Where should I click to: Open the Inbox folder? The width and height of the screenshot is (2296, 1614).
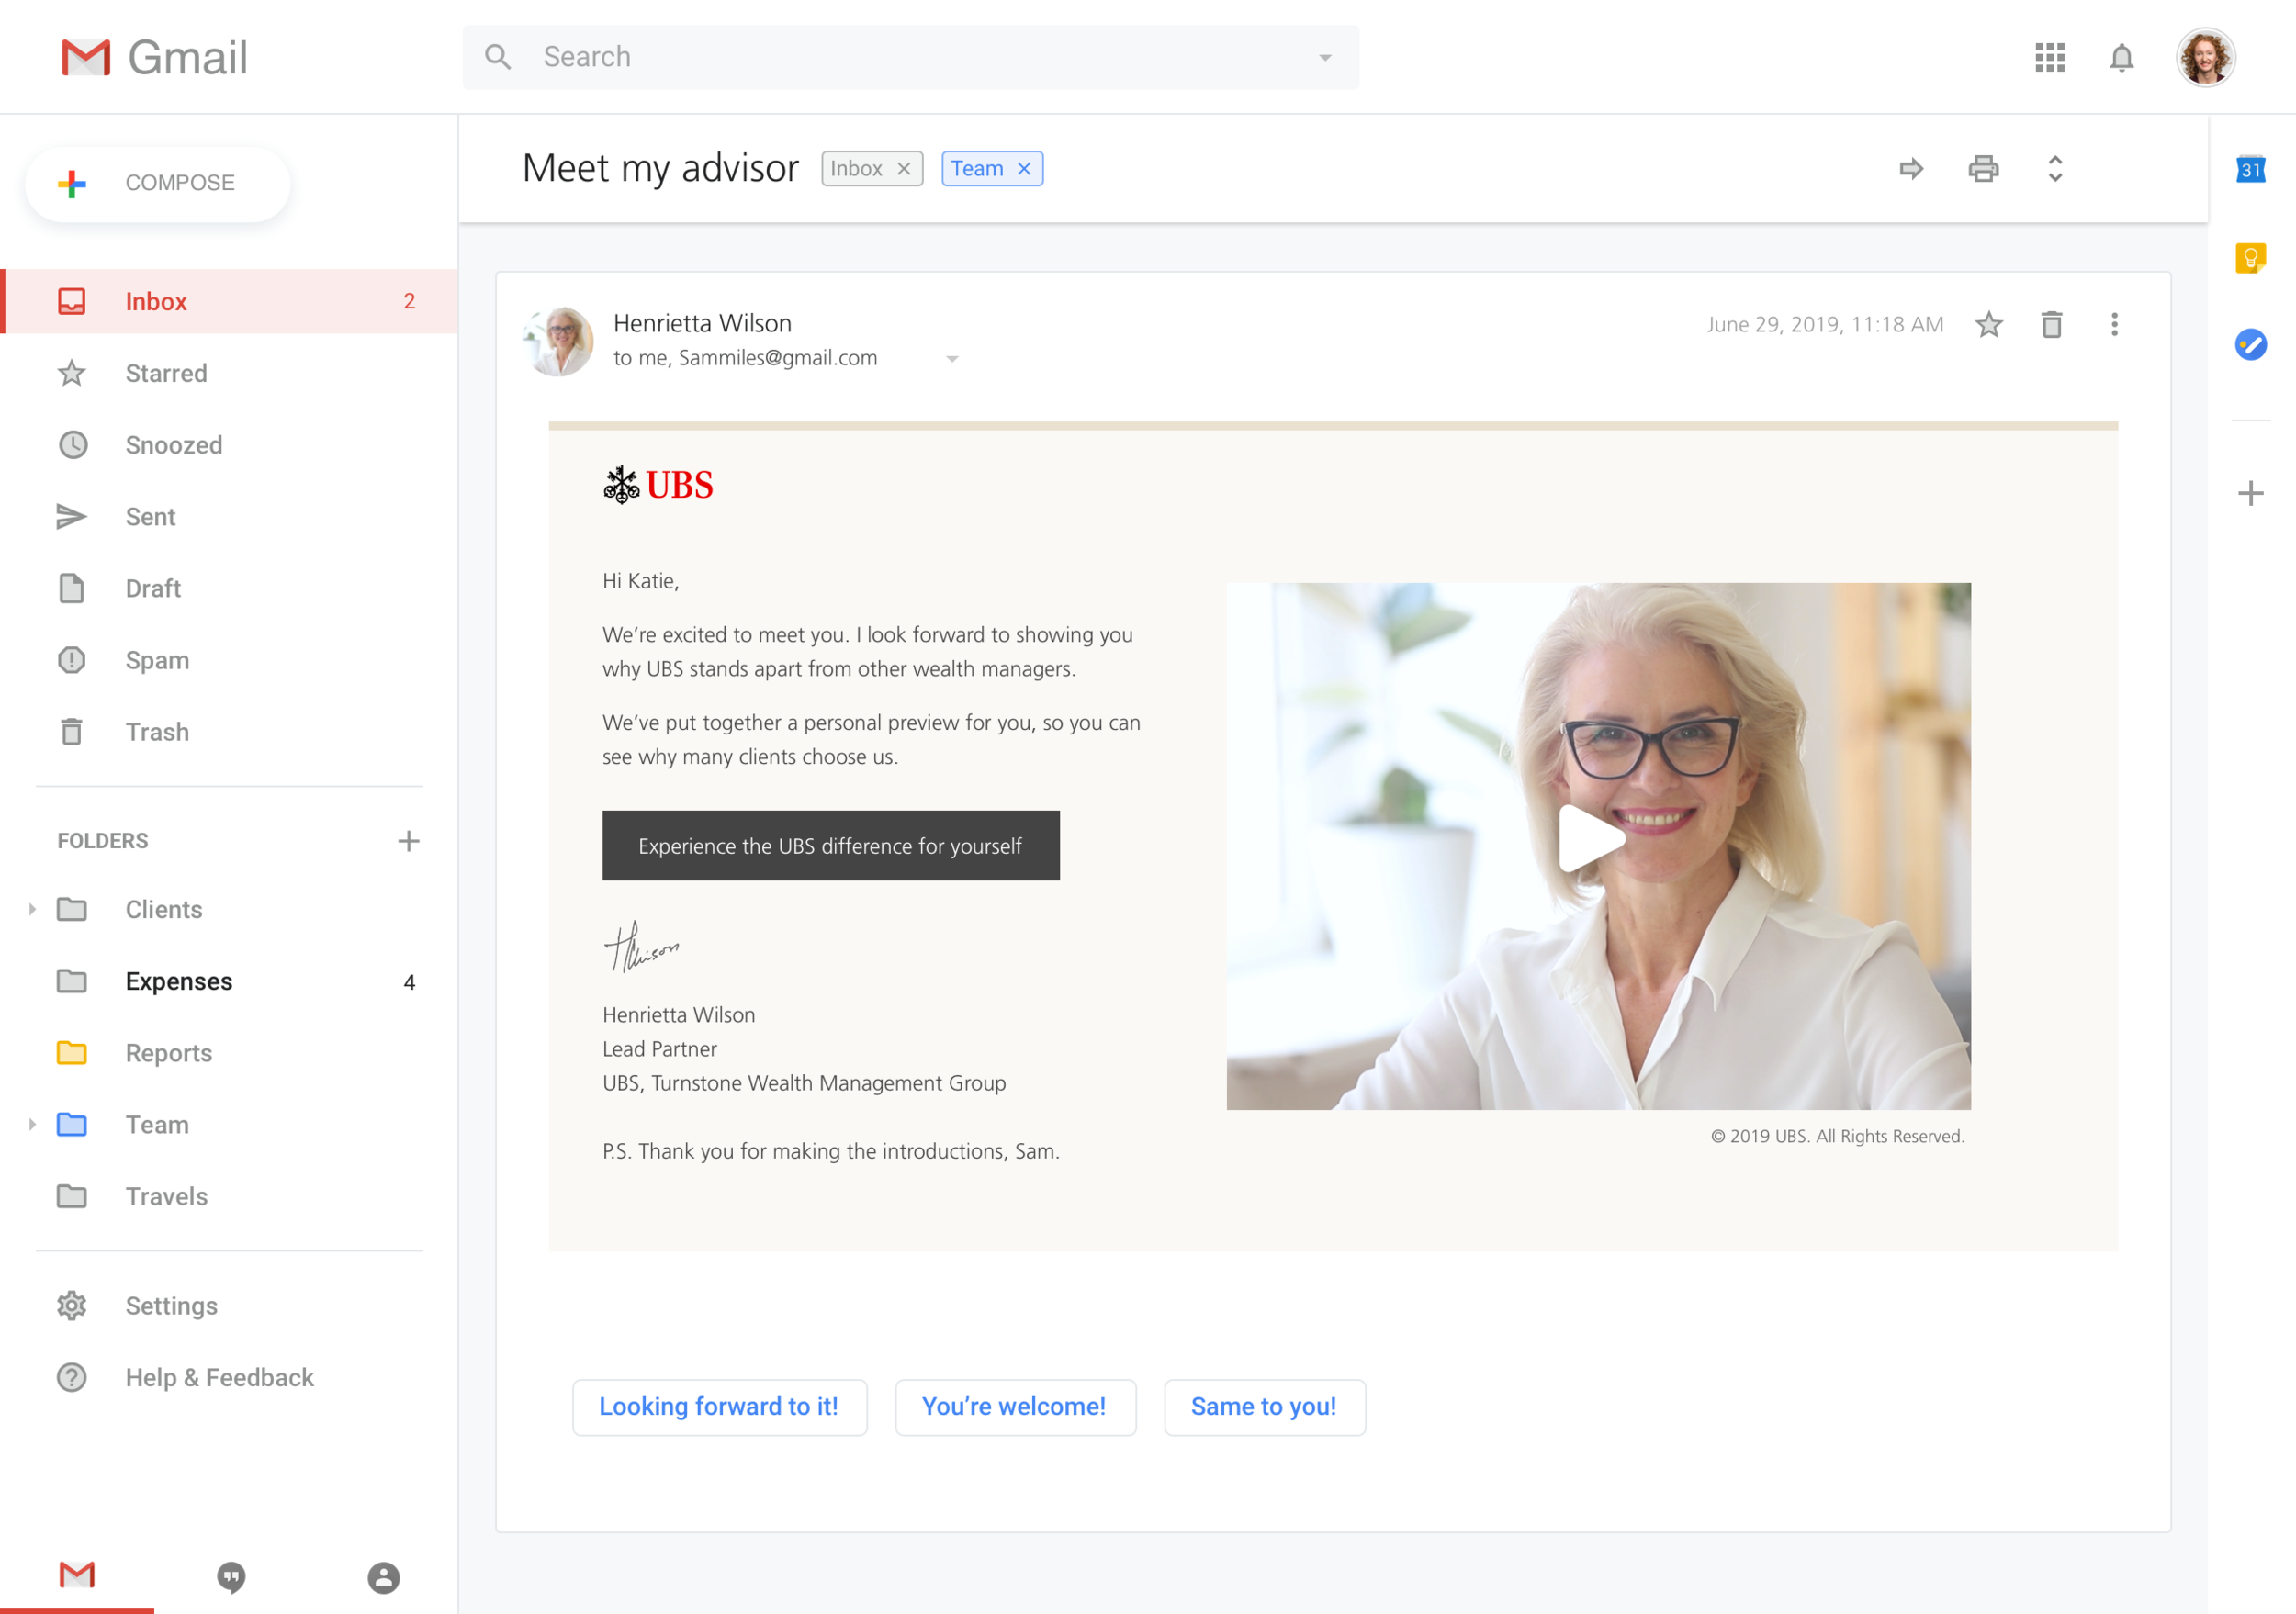tap(229, 301)
